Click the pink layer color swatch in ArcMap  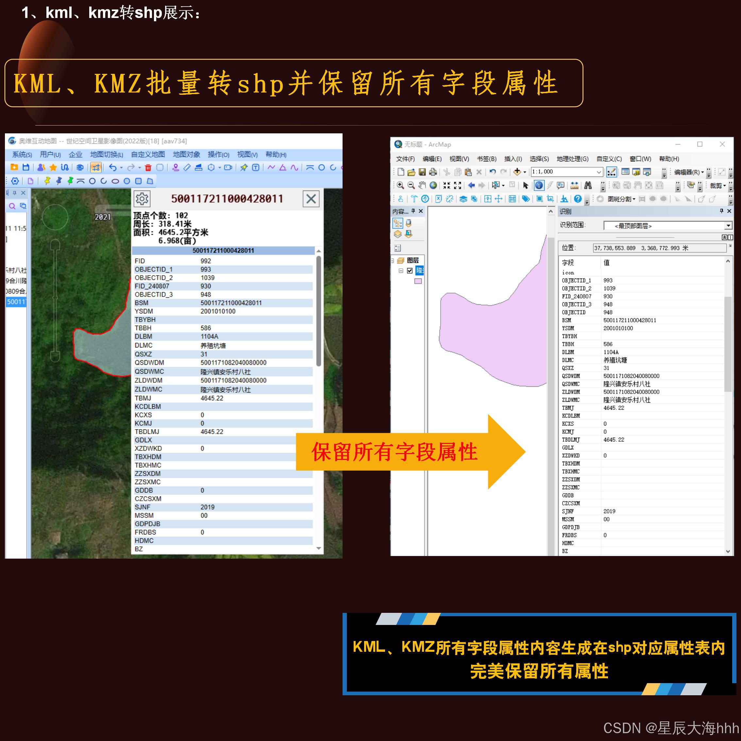pyautogui.click(x=418, y=281)
